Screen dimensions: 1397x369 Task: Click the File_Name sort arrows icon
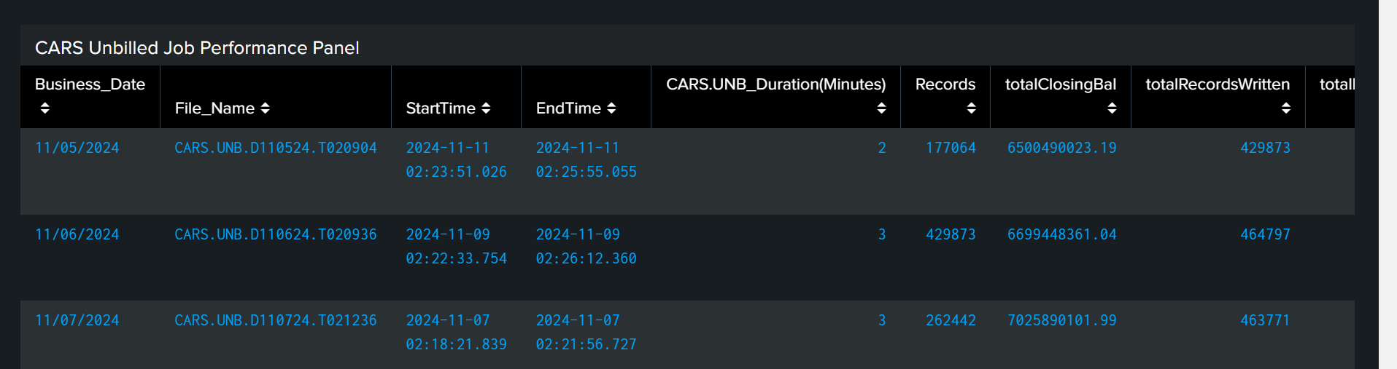pos(266,108)
